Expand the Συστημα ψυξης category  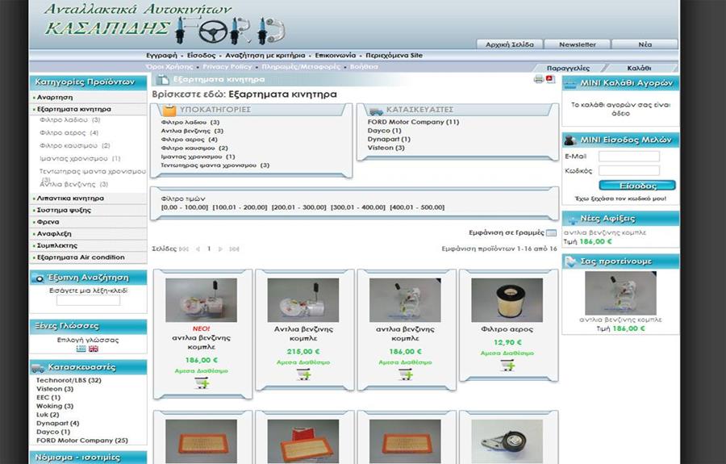point(64,210)
